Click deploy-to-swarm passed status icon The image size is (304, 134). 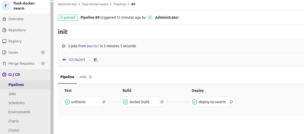(195, 102)
